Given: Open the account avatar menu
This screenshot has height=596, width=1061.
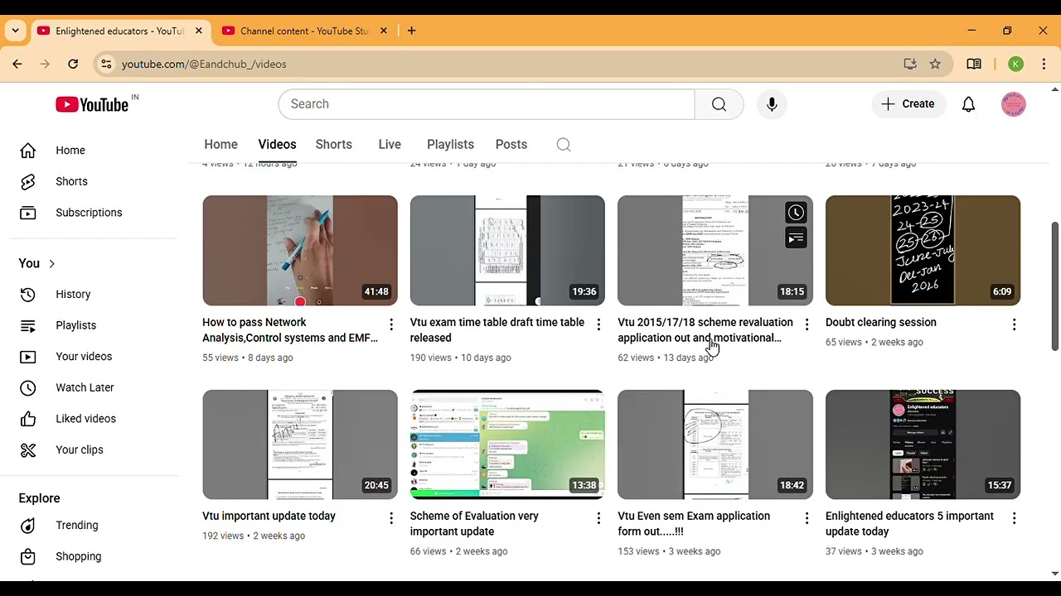Looking at the screenshot, I should tap(1014, 104).
